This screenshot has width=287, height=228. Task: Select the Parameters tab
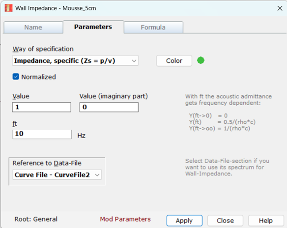[93, 27]
